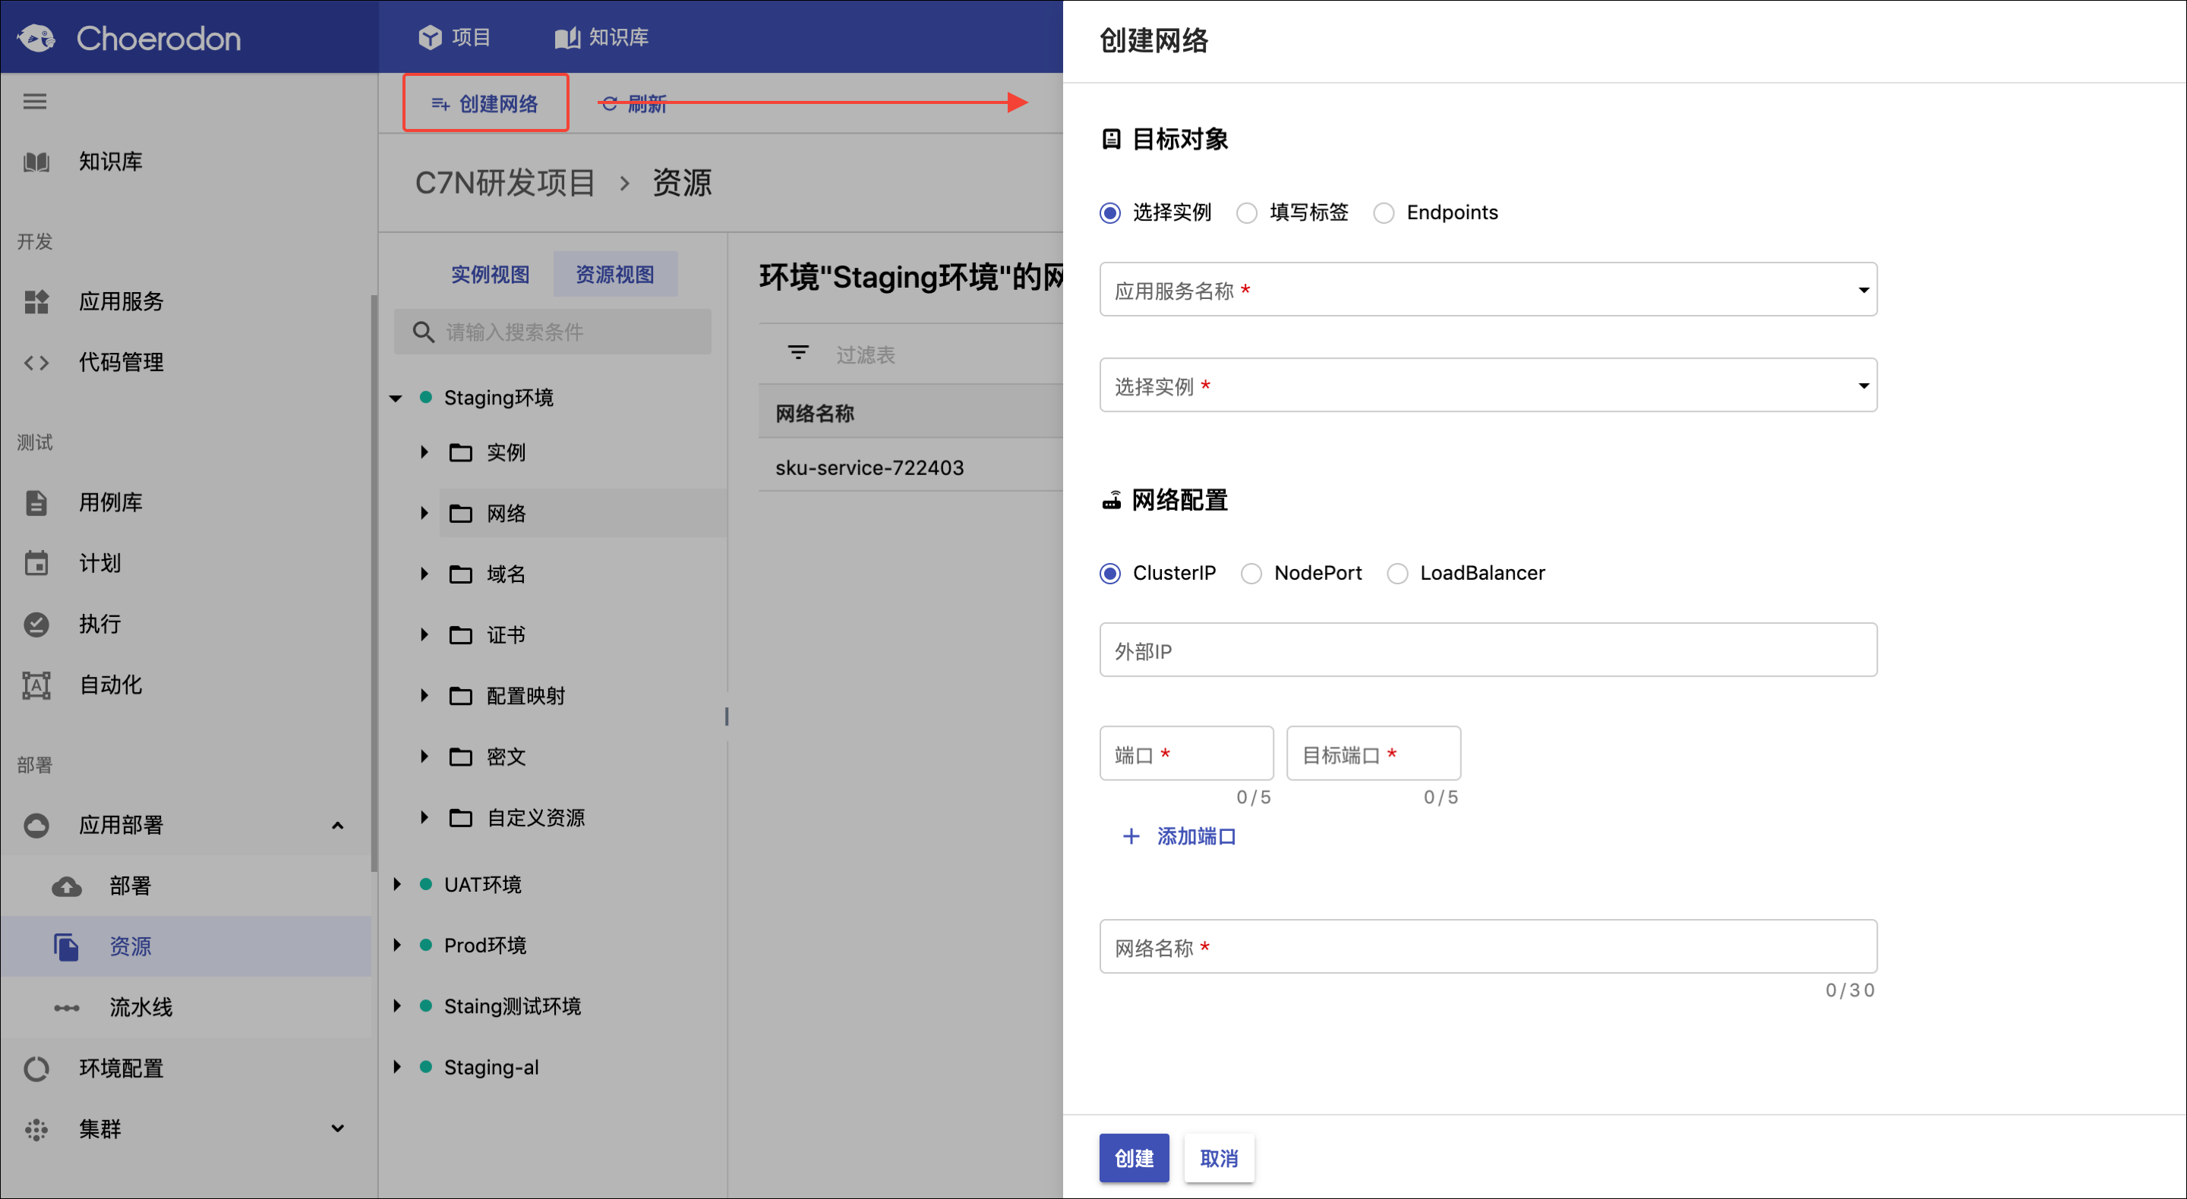Switch to the 资源视图 tab
Viewport: 2187px width, 1199px height.
[616, 275]
